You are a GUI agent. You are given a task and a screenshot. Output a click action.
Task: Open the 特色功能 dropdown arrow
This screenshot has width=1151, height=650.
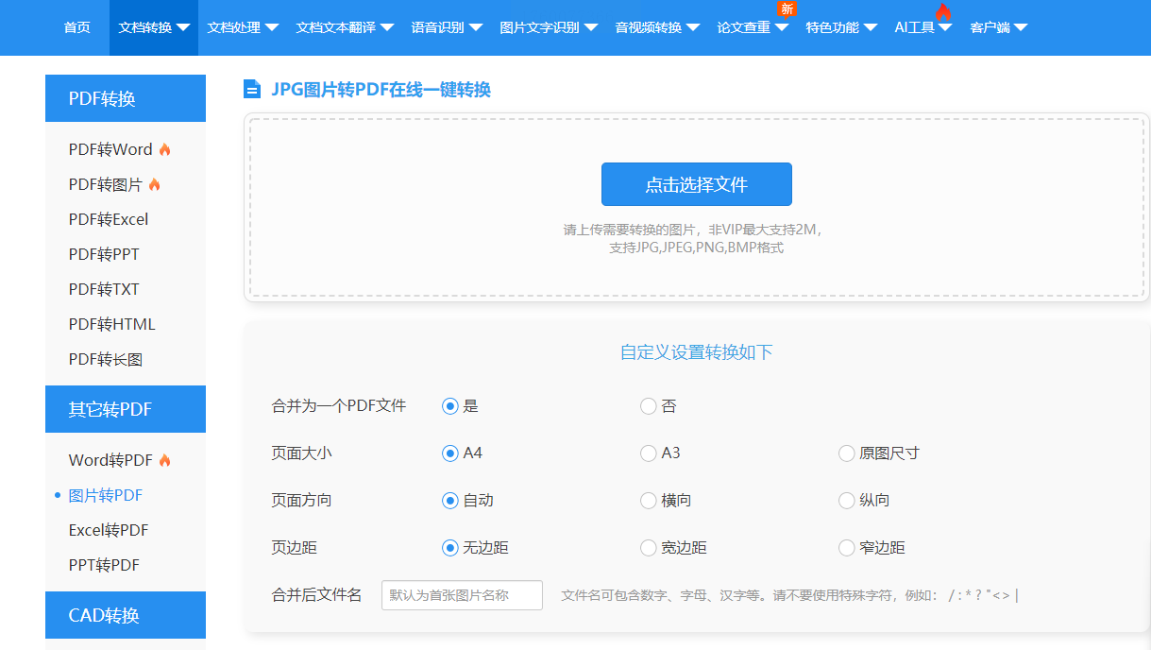click(x=870, y=27)
